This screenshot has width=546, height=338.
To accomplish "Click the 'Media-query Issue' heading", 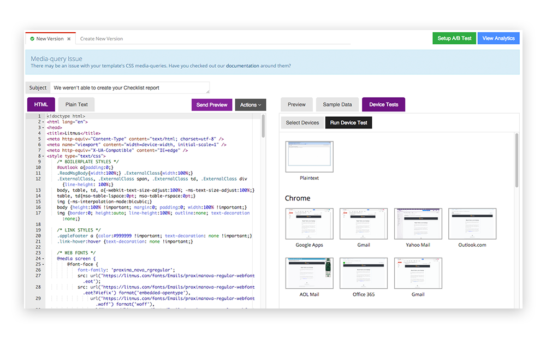I will point(56,58).
